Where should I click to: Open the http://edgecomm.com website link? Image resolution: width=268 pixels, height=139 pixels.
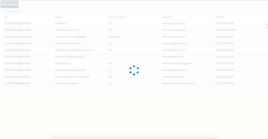click(x=175, y=43)
